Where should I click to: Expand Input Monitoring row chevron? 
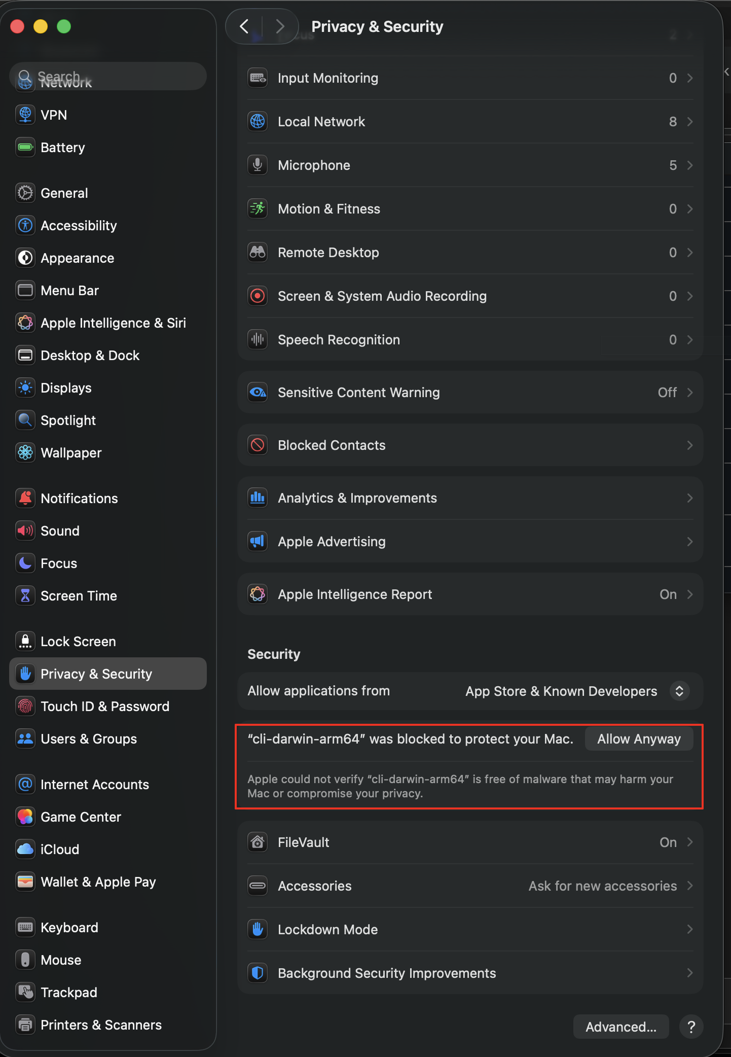coord(690,78)
